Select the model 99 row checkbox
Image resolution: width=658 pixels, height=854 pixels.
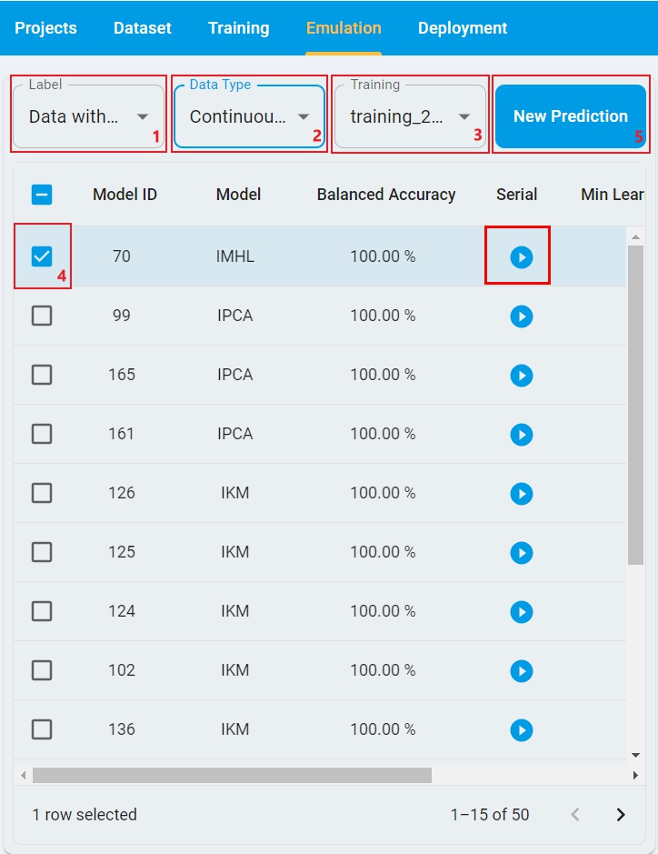(x=42, y=316)
